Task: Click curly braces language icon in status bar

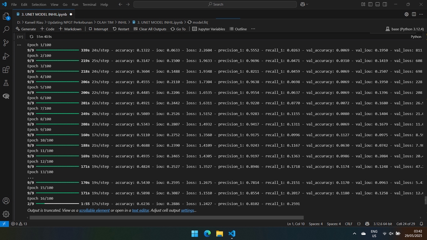Action: pos(359,224)
